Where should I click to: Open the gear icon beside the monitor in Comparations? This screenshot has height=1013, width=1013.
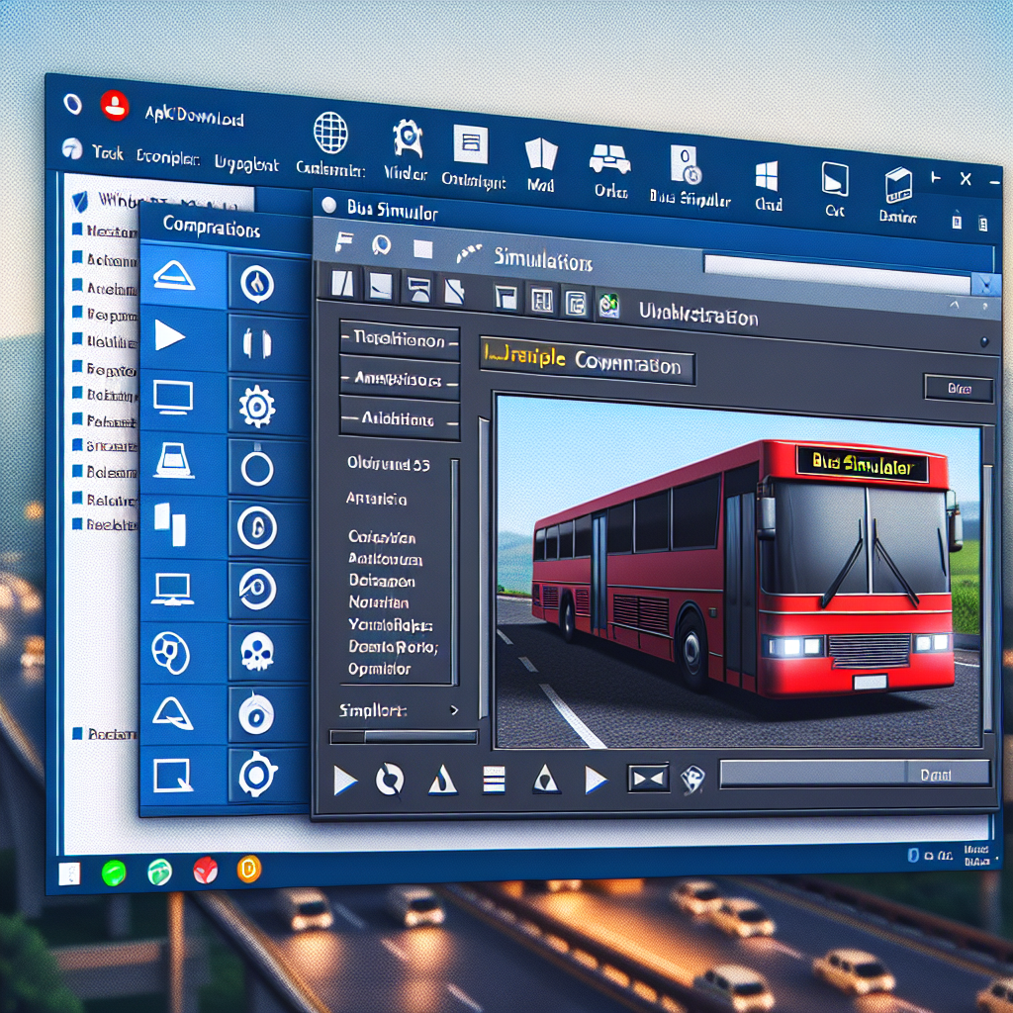tap(257, 406)
